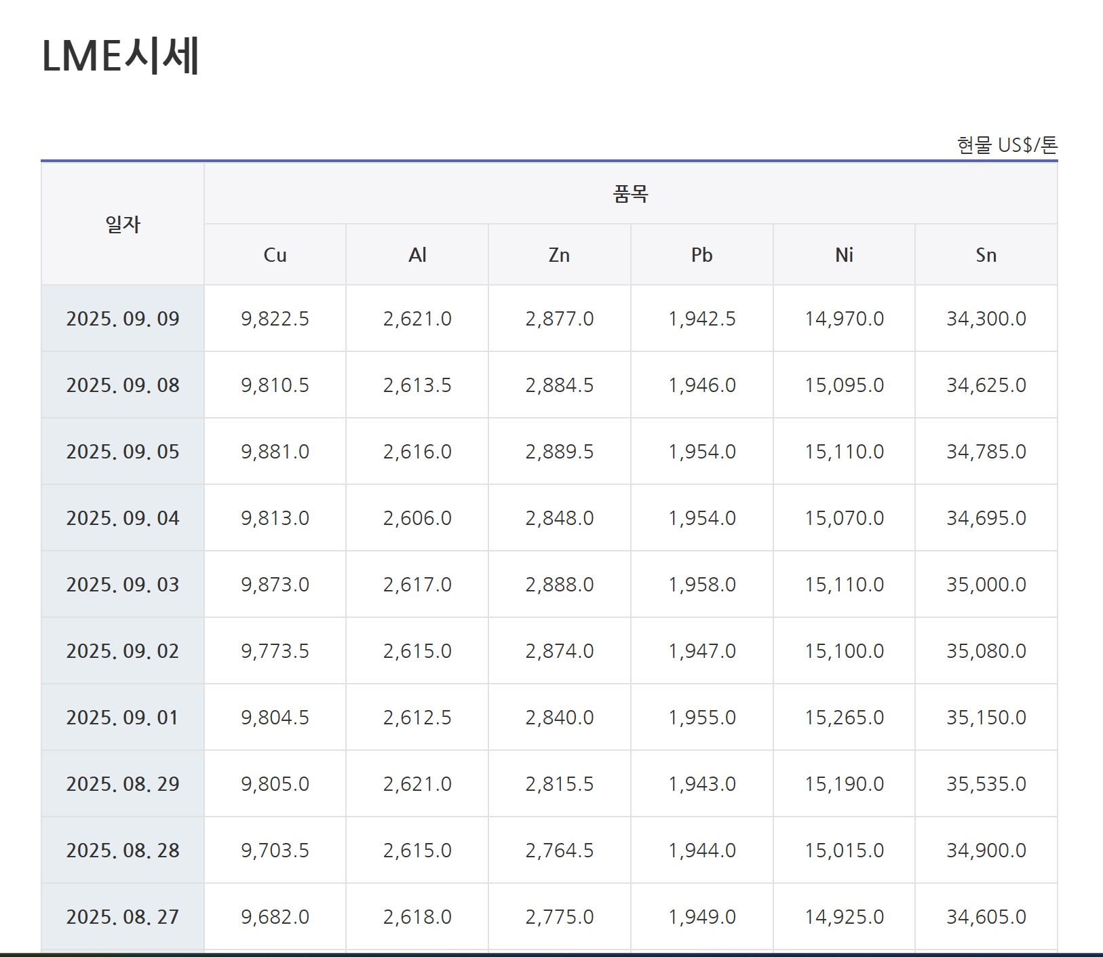
Task: Click the LME시세 page title
Action: pyautogui.click(x=121, y=56)
